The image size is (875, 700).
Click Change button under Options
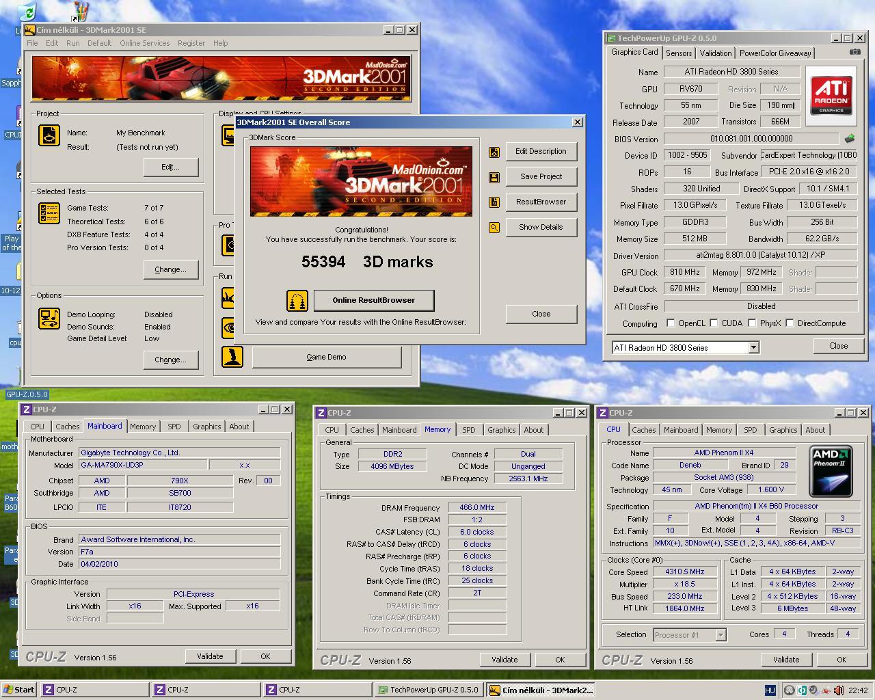(x=170, y=360)
